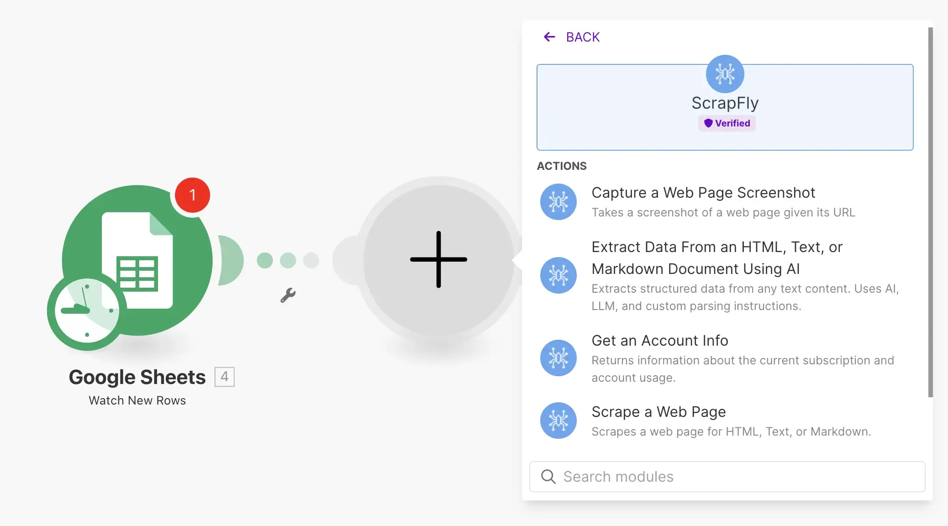Click the number 4 badge next to Google Sheets
948x526 pixels.
point(224,377)
